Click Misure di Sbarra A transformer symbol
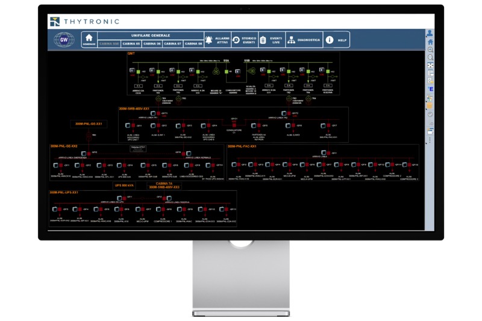482x321 pixels. click(x=216, y=71)
